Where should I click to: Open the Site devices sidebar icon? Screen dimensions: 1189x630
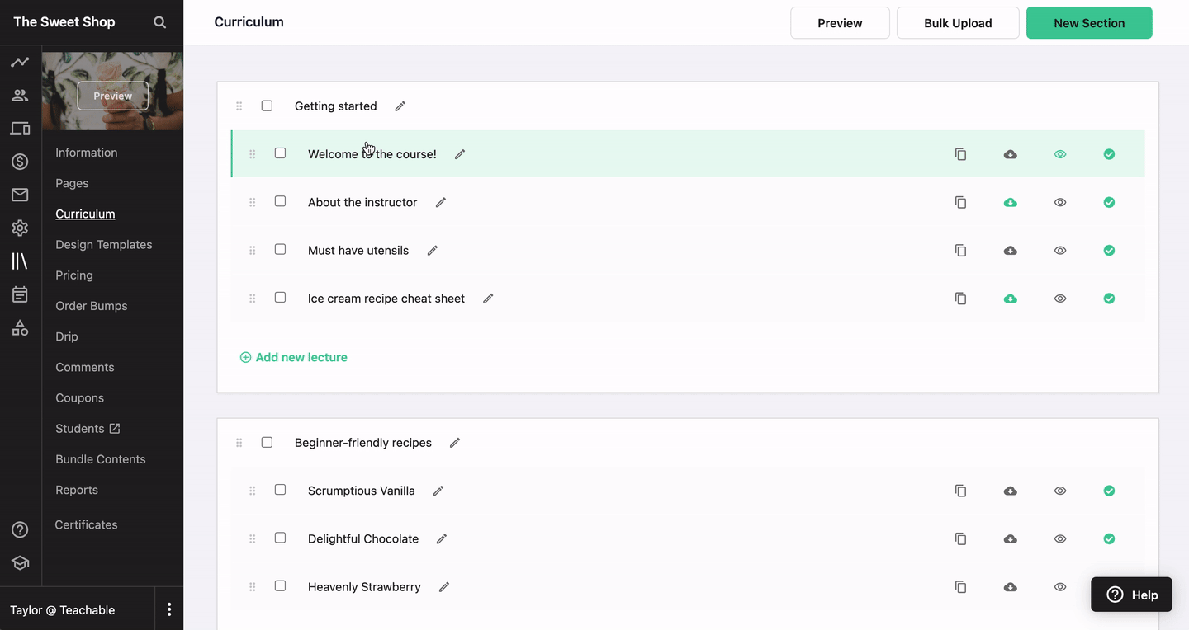[20, 129]
